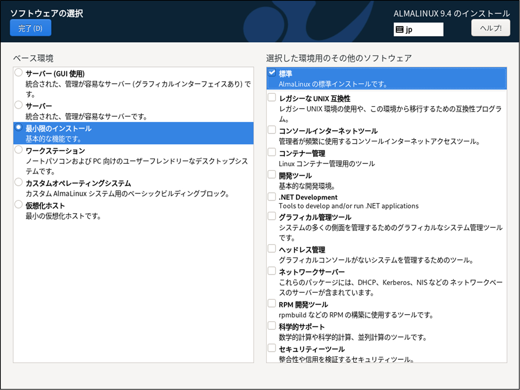520x390 pixels.
Task: Select ワークステーション base environment
Action: (x=18, y=150)
